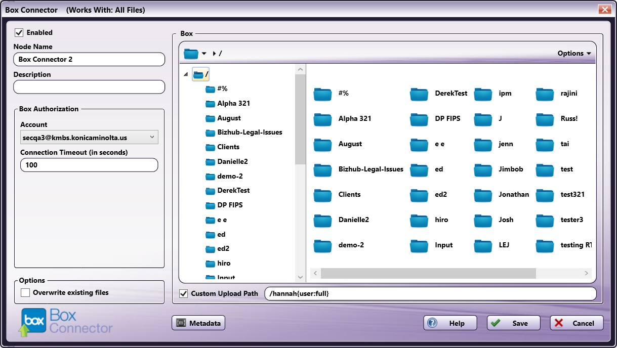This screenshot has height=348, width=617.
Task: Select ed2 in the folder tree
Action: pyautogui.click(x=223, y=249)
